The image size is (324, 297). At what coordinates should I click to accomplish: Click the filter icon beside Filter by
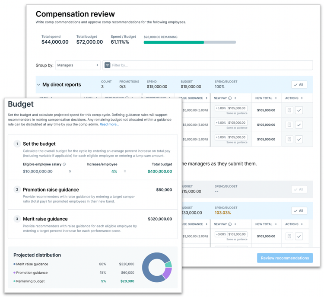[107, 65]
